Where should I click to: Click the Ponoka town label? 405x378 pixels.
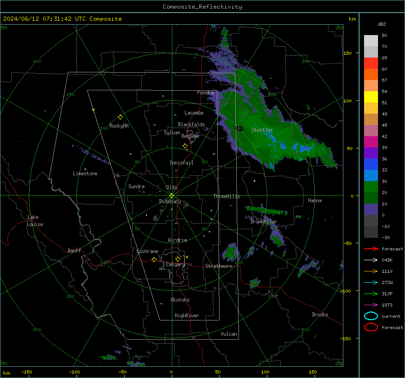[x=205, y=93]
